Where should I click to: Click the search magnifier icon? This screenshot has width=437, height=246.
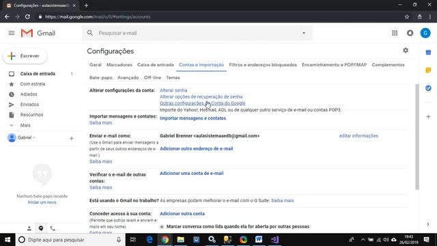point(90,33)
